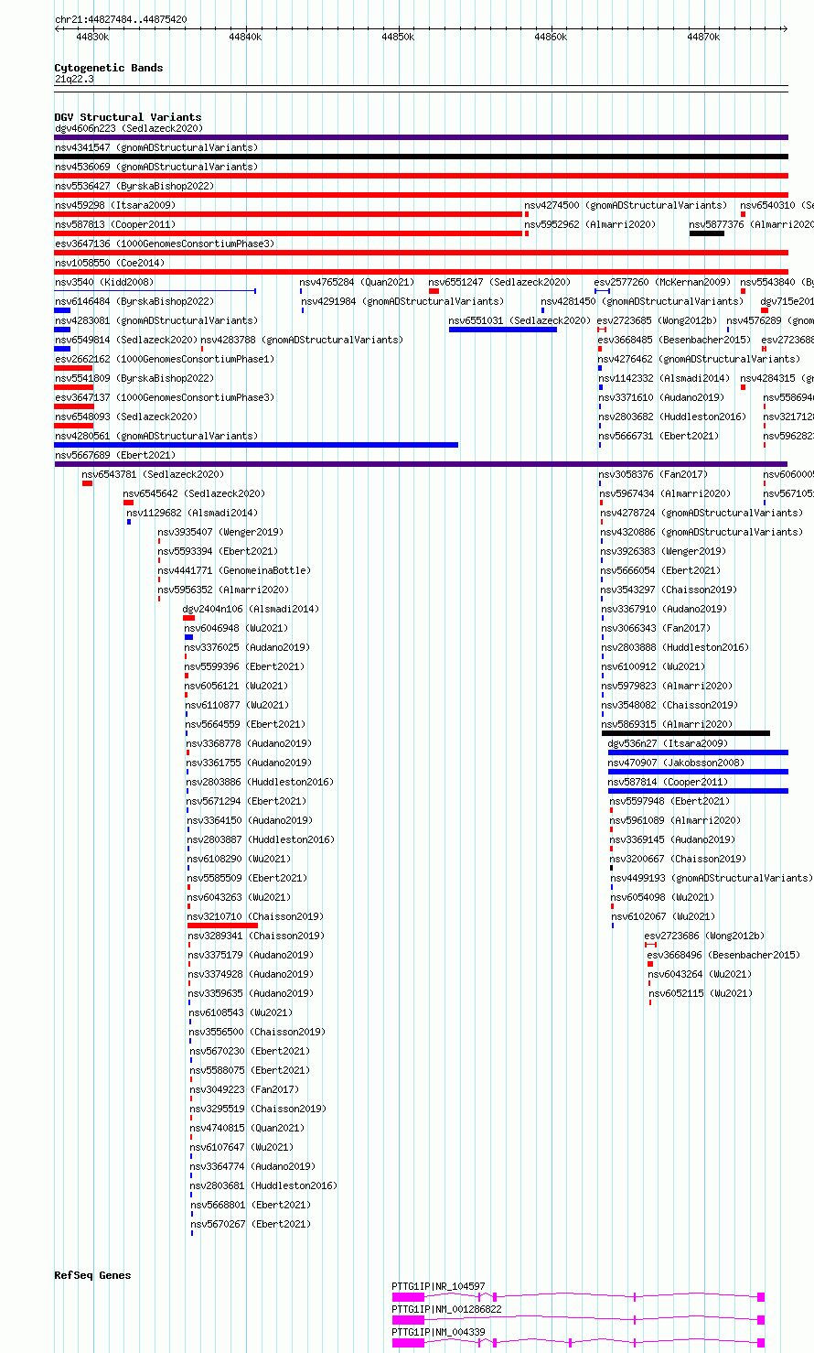This screenshot has width=814, height=1353.
Task: Click the DGV Structural Variants track title
Action: tap(128, 117)
